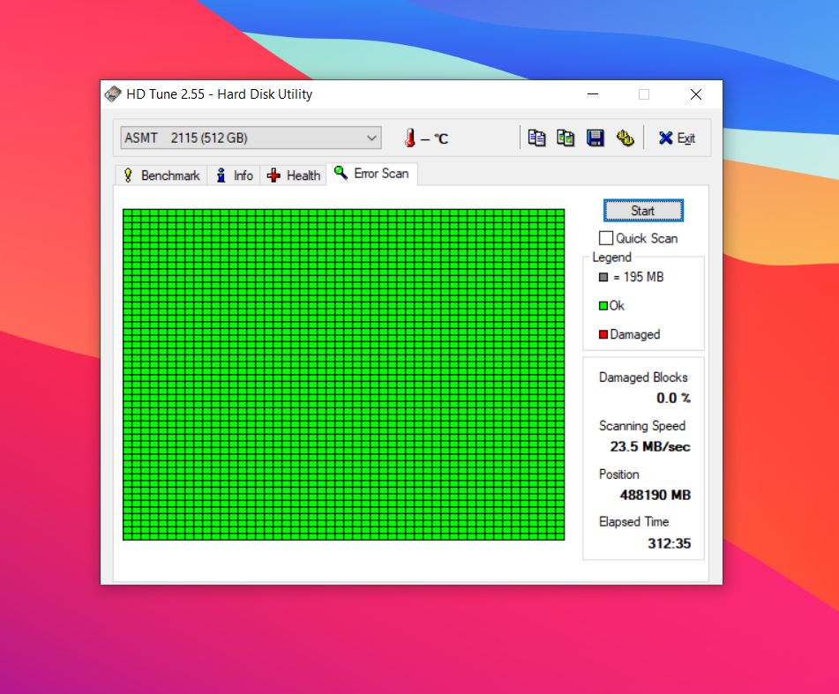Switch to the Benchmark tab
Viewport: 839px width, 694px height.
click(x=161, y=175)
